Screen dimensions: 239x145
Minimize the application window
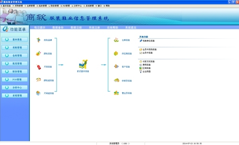pos(230,2)
